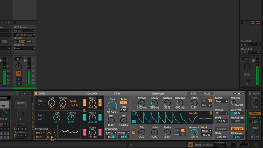263x148 pixels.
Task: Toggle oscillator retrigger R button
Action: pyautogui.click(x=85, y=110)
